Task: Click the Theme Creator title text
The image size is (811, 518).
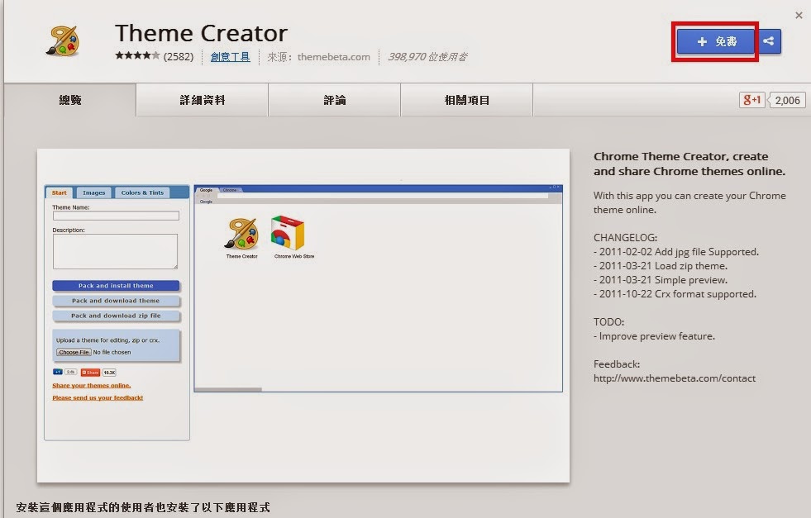Action: tap(201, 33)
